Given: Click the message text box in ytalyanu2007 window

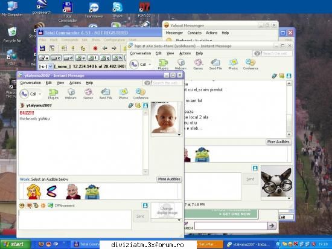Looking at the screenshot, I should pyautogui.click(x=75, y=220).
